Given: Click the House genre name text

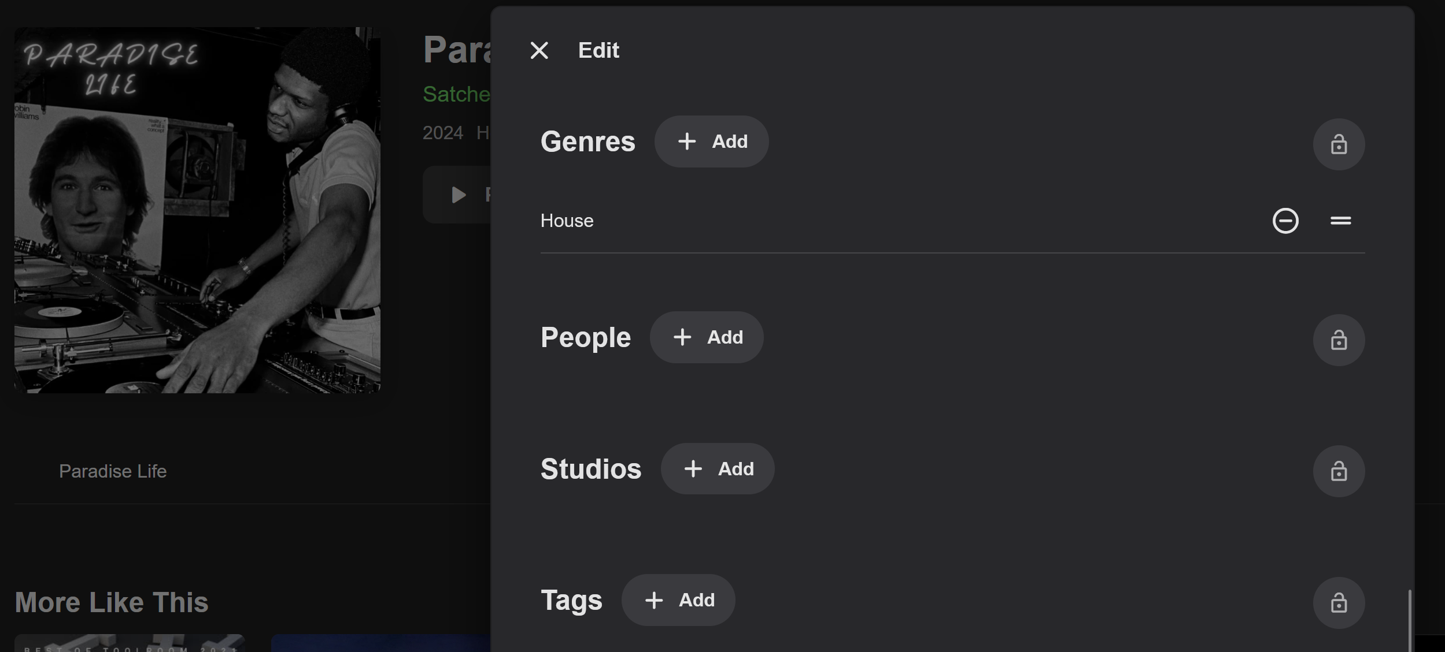Looking at the screenshot, I should click(x=567, y=221).
